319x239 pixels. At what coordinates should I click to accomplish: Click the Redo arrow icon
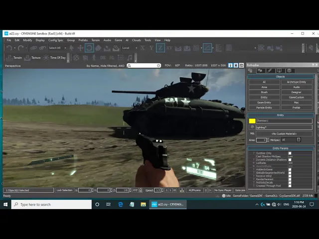click(x=20, y=48)
